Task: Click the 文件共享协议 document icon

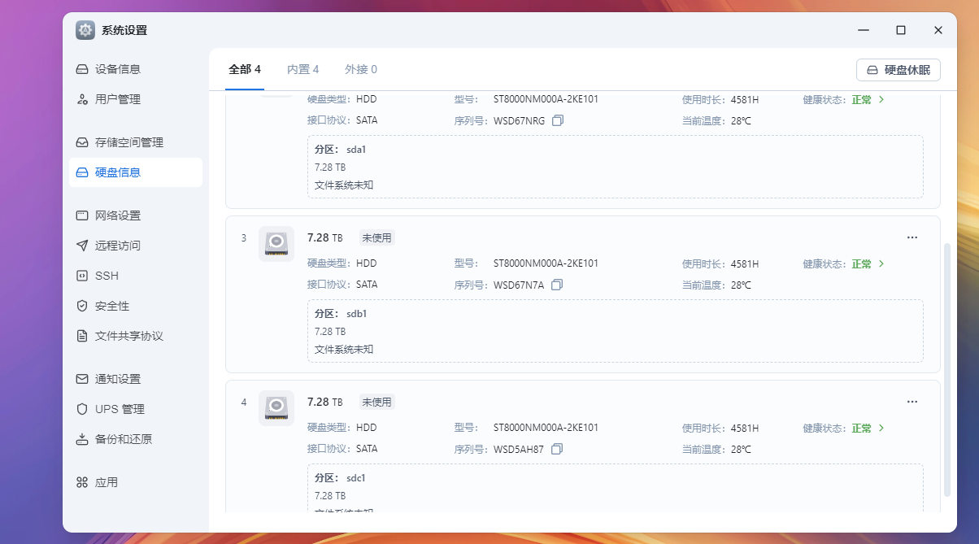Action: tap(81, 336)
